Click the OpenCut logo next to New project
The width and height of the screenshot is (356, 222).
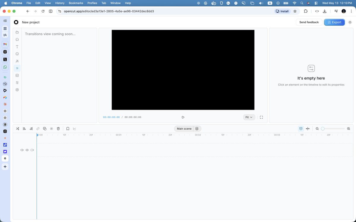tap(16, 22)
